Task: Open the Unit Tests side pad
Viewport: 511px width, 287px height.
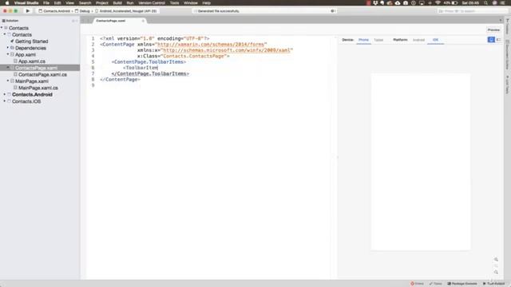Action: 508,85
